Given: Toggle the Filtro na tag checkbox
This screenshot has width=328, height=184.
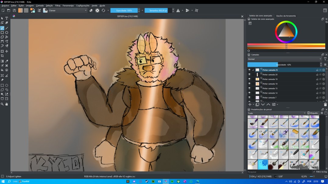Looking at the screenshot, I should coord(314,172).
